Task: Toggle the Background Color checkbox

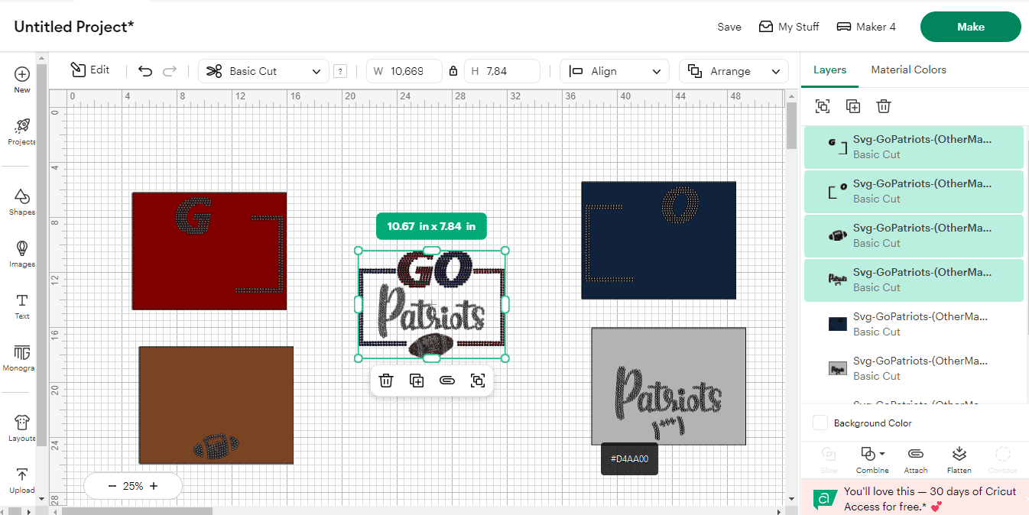Action: point(820,423)
